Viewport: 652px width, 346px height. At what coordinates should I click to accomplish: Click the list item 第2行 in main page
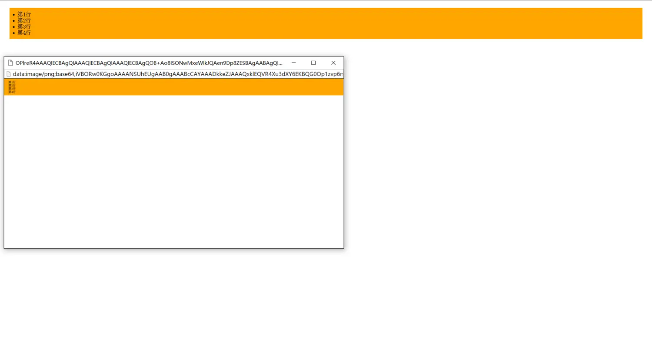pos(24,20)
